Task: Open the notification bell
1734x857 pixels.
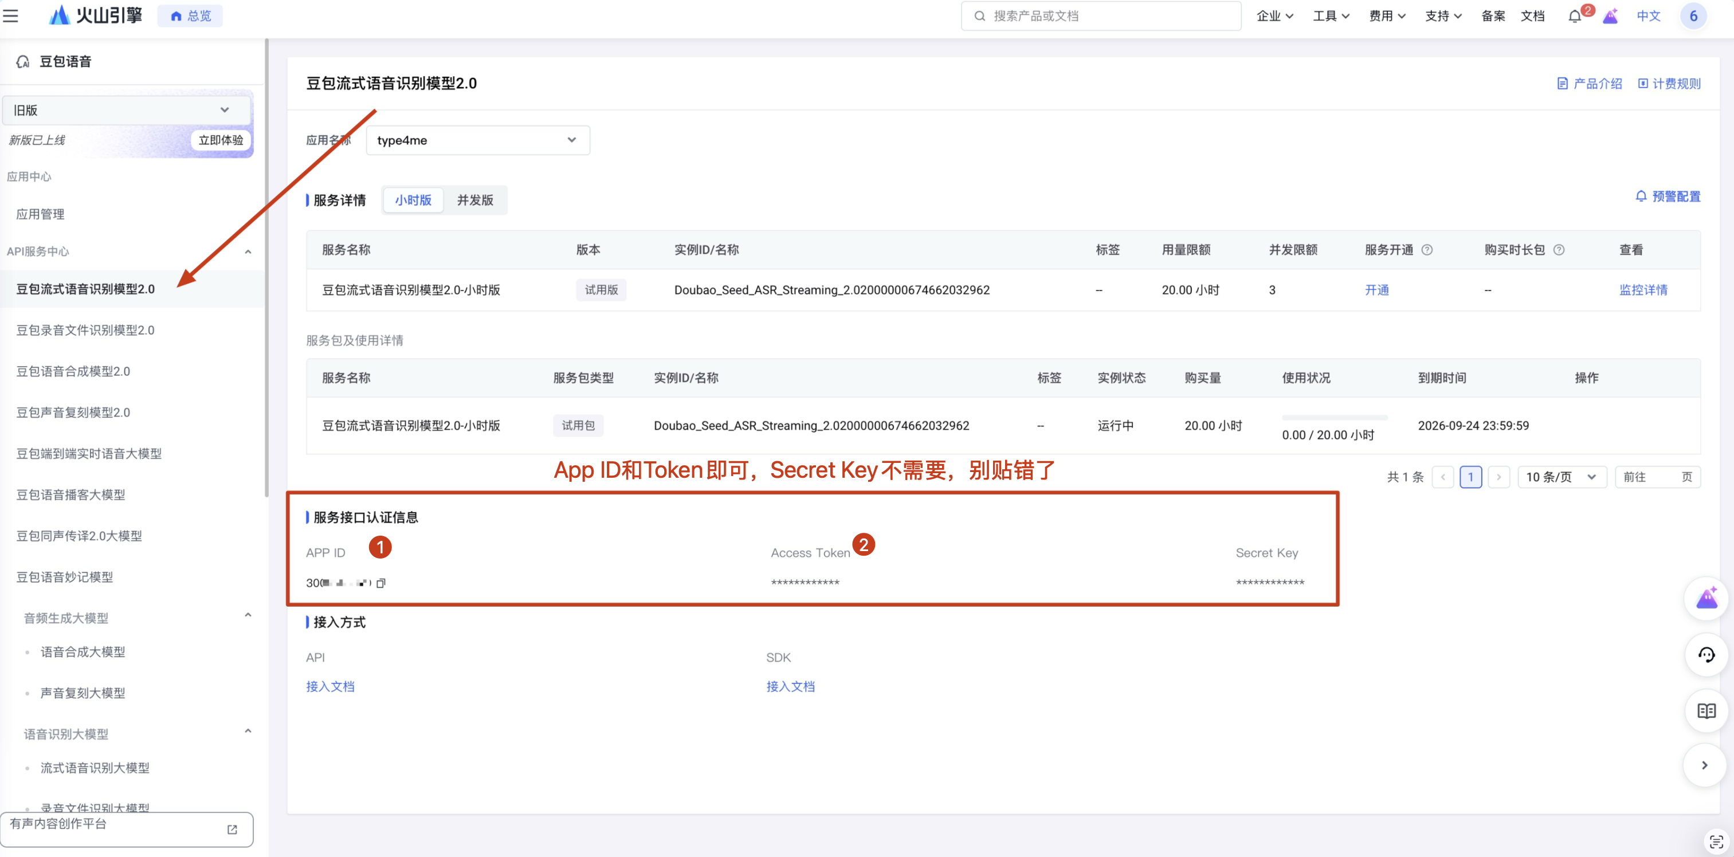Action: tap(1574, 16)
